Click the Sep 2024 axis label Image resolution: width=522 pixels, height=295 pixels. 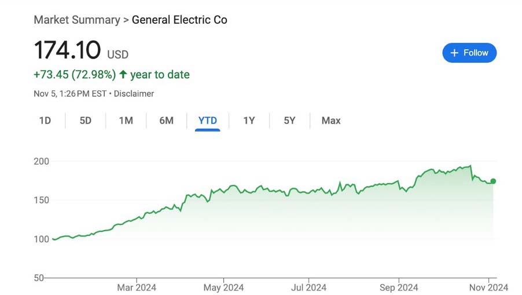coord(399,287)
